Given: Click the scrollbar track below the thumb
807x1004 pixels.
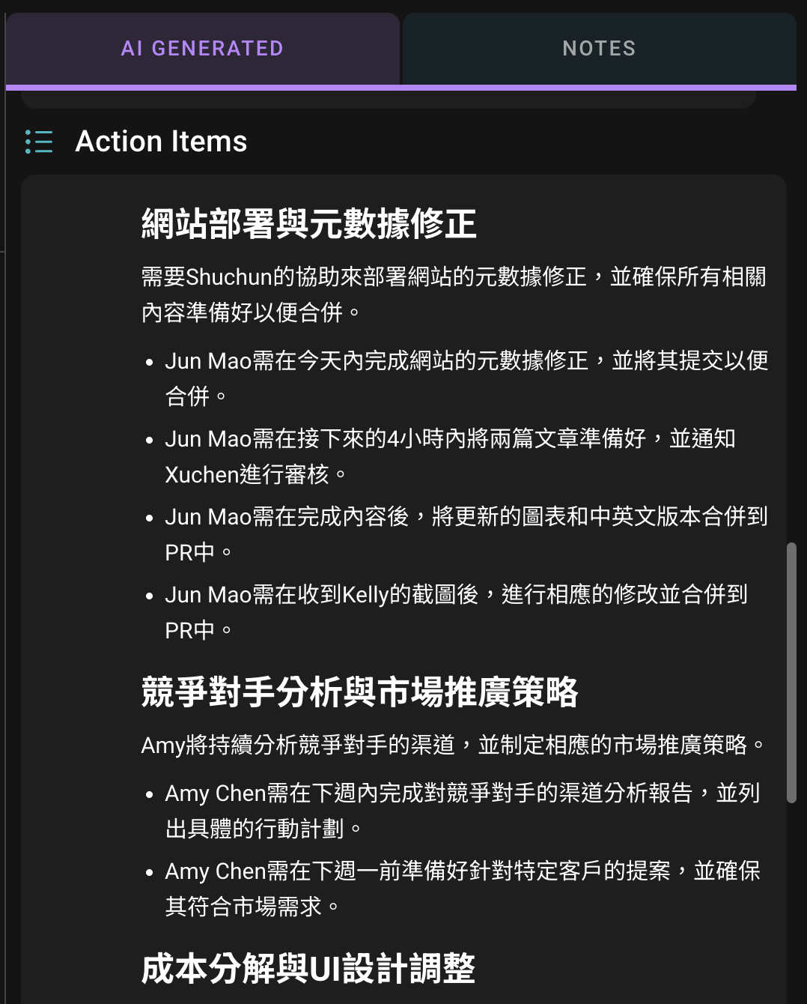Looking at the screenshot, I should 791,899.
